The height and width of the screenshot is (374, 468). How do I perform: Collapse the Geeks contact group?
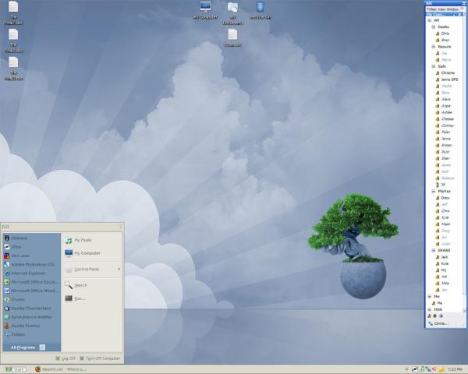(434, 26)
